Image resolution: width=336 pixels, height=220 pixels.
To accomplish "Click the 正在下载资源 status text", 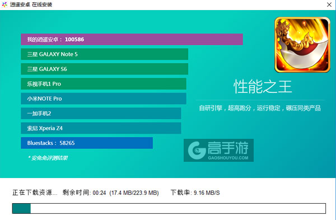I will [35, 193].
